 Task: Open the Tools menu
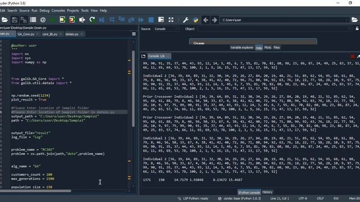point(85,11)
